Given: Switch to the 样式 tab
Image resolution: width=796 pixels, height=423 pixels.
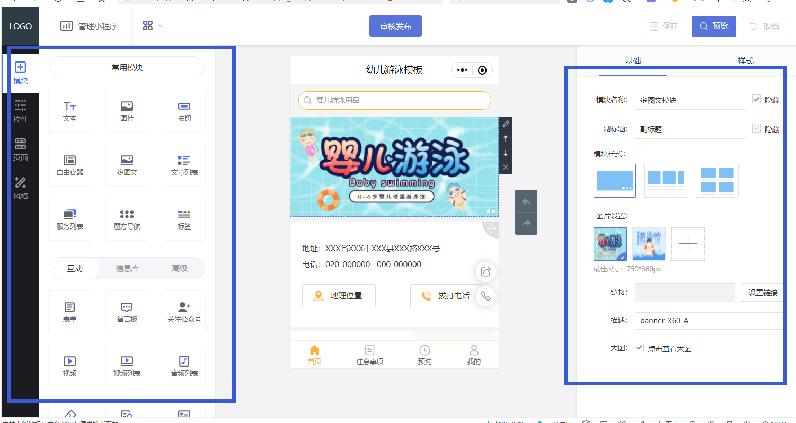Looking at the screenshot, I should pos(746,61).
